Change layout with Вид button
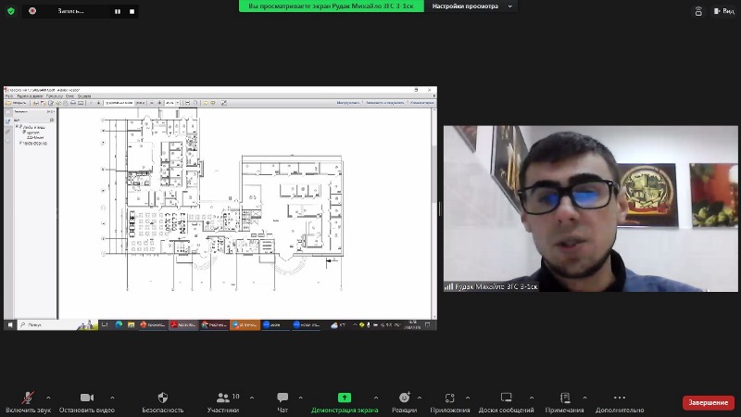Image resolution: width=741 pixels, height=417 pixels. (x=724, y=11)
